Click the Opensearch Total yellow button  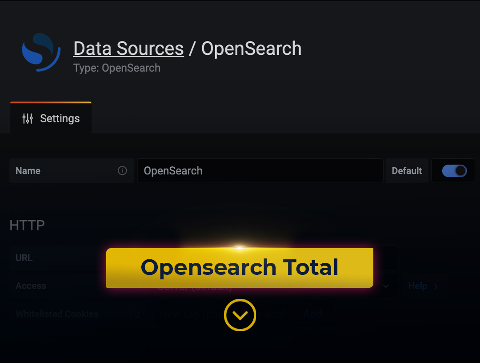240,268
